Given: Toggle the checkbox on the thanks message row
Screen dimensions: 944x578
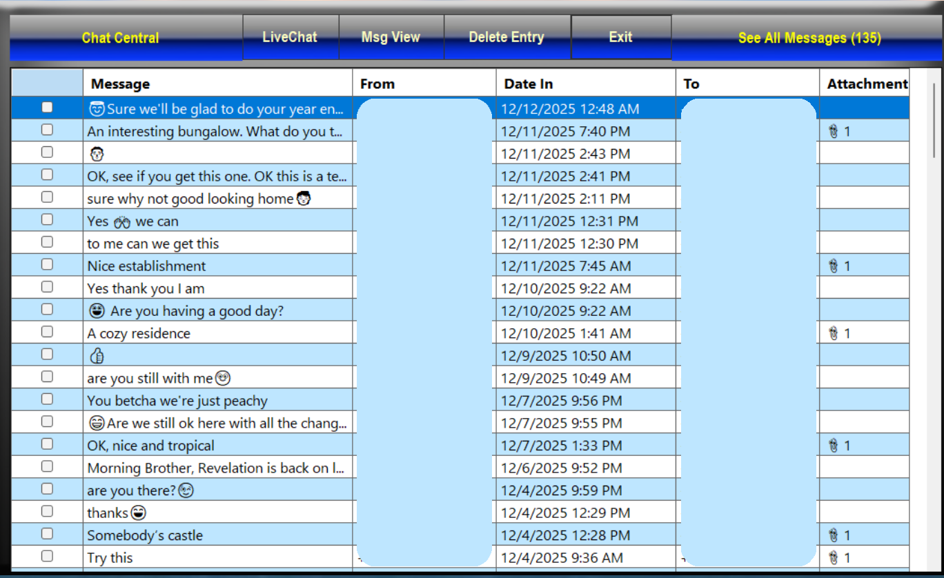Looking at the screenshot, I should pyautogui.click(x=47, y=512).
